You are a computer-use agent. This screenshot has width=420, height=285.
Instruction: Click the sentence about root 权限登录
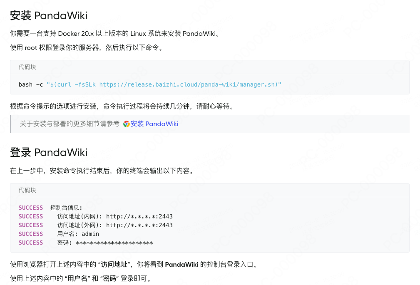pos(86,48)
